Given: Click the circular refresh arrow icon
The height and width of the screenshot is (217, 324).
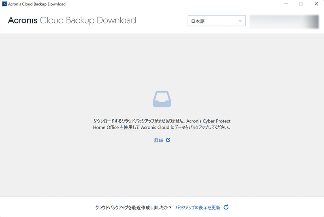Looking at the screenshot, I should point(226,207).
